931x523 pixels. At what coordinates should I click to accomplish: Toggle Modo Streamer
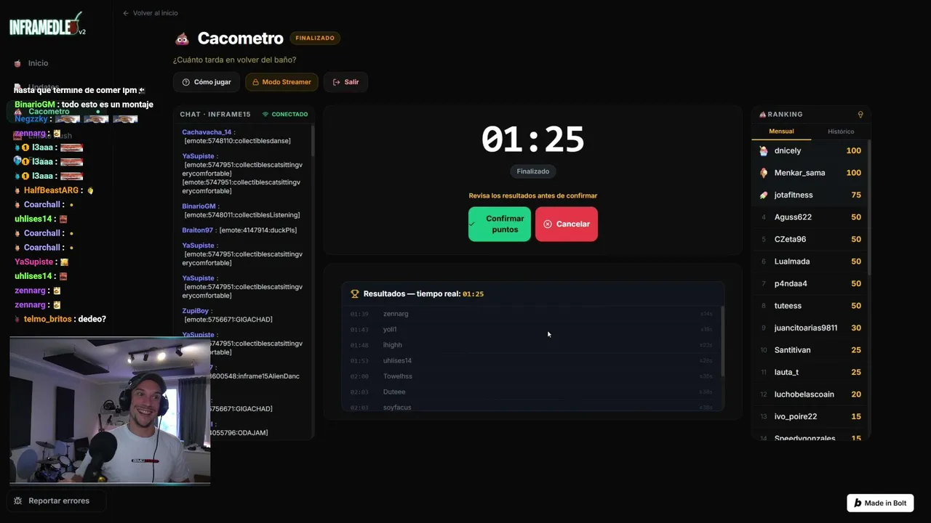click(x=281, y=82)
